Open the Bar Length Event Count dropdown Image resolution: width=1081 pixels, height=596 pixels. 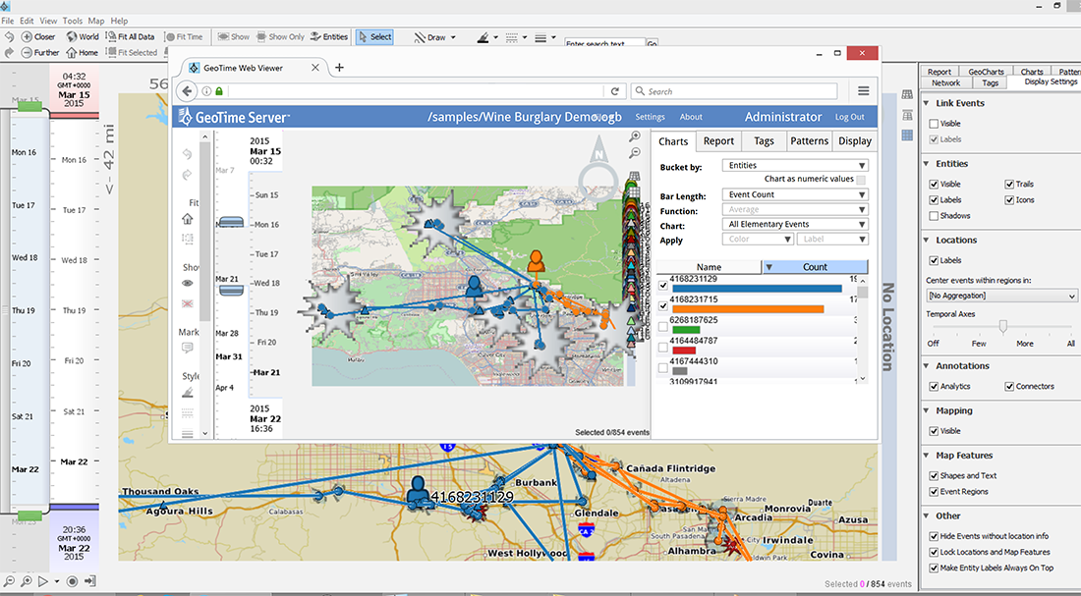click(795, 194)
